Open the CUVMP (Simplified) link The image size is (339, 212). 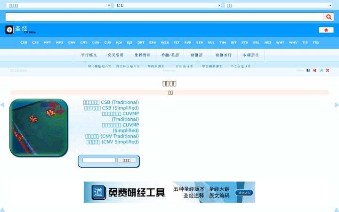[x=121, y=128]
